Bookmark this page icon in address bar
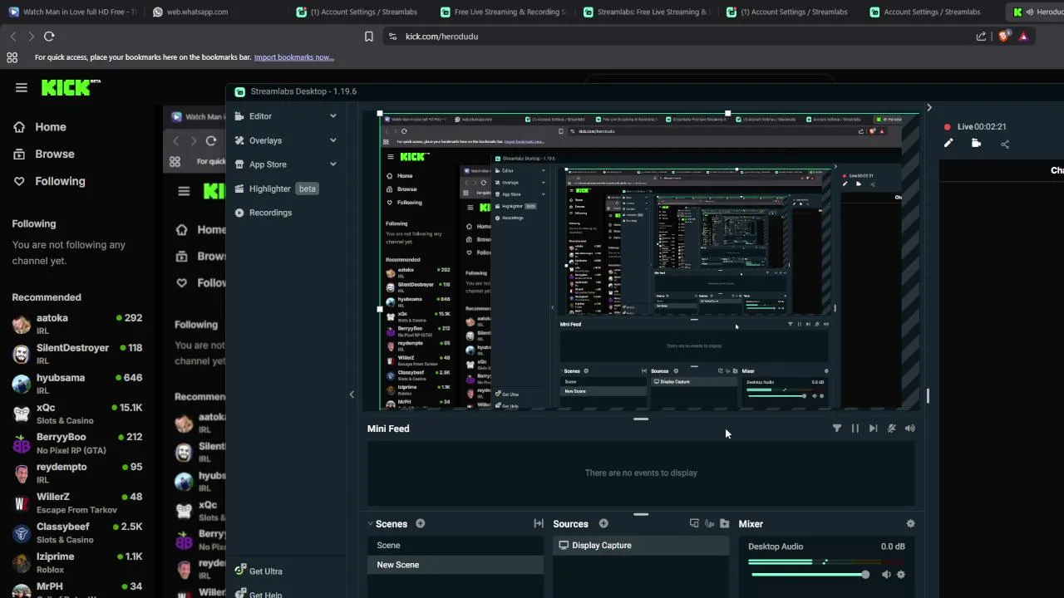 click(x=369, y=37)
